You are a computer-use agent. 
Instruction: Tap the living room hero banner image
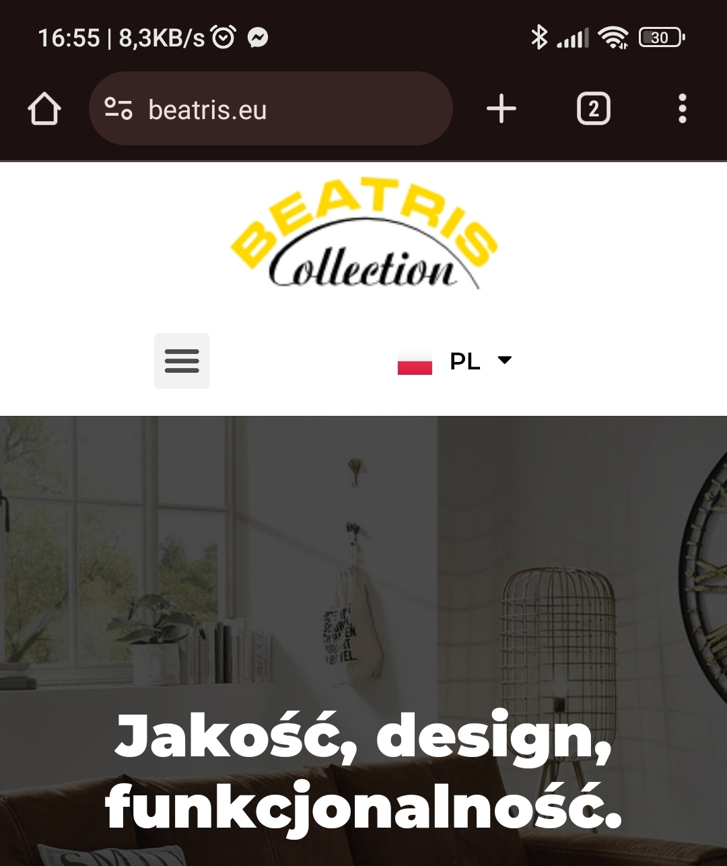coord(363,641)
